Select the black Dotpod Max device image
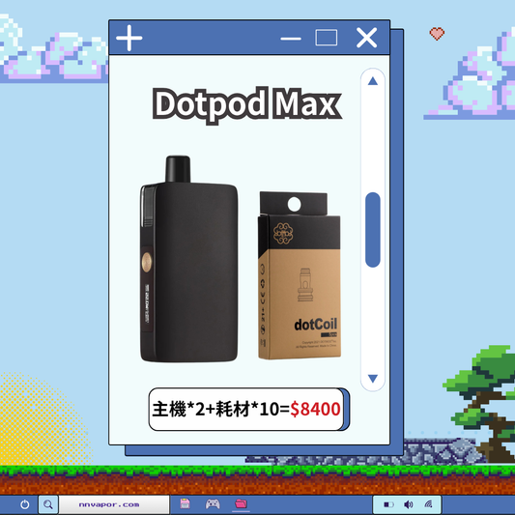515x515 pixels. coord(188,259)
